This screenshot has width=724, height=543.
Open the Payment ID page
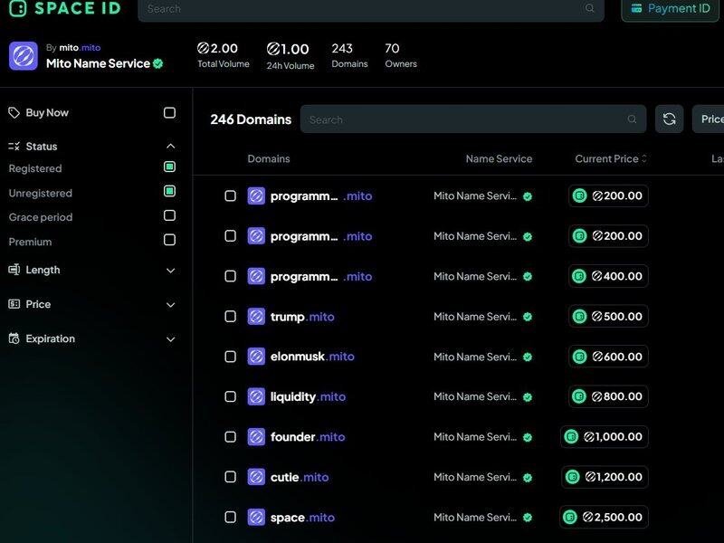click(x=670, y=9)
